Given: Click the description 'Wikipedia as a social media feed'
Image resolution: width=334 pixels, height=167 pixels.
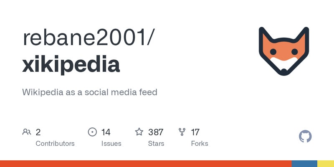Looking at the screenshot, I should click(90, 92).
